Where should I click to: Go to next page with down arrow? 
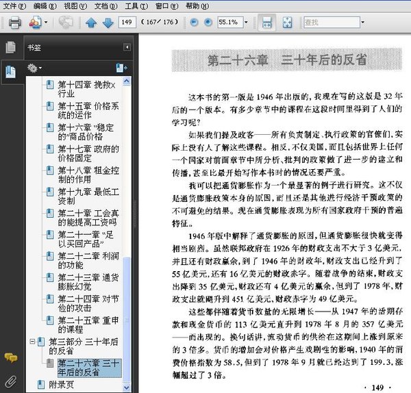coord(108,23)
